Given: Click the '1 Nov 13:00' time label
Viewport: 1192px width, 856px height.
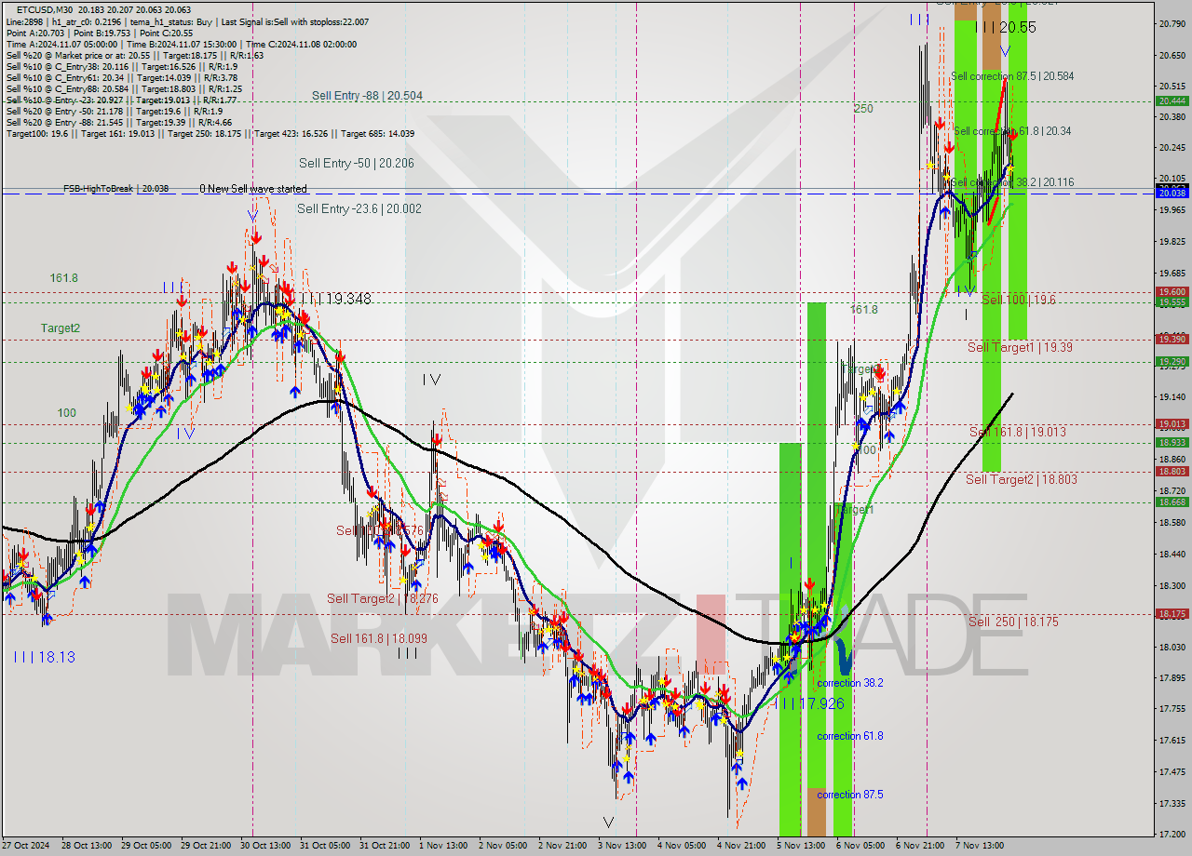Looking at the screenshot, I should 443,846.
